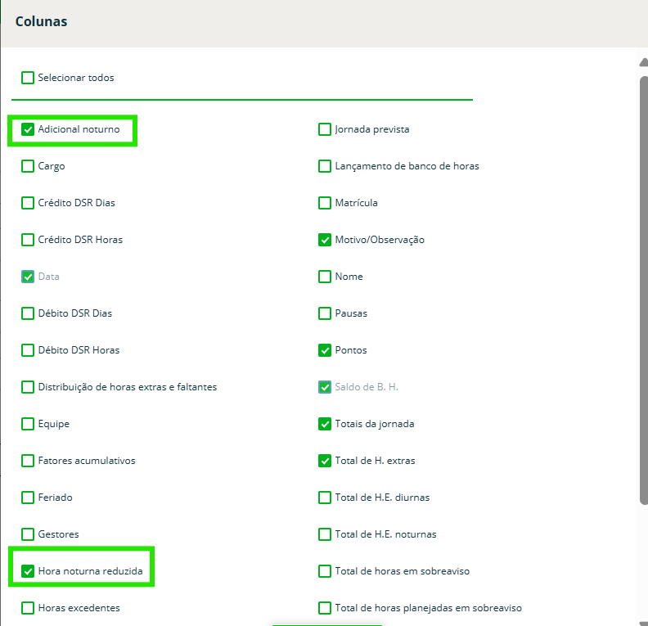Disable the Hora noturna reduzida column
The height and width of the screenshot is (626, 648).
click(x=28, y=571)
